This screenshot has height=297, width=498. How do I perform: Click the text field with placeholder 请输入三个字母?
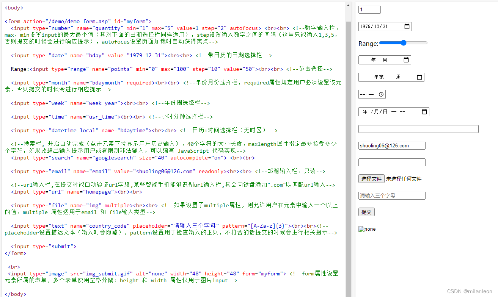point(392,196)
